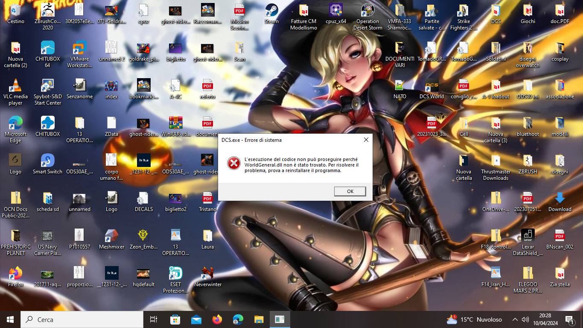The height and width of the screenshot is (328, 583).
Task: Open the Cestino recycle bin icon
Action: 16,14
